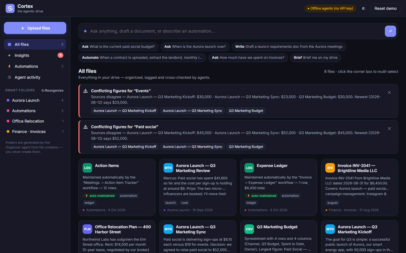Click the INV badge on Invoice INV-2041 card
This screenshot has width=406, height=253.
tap(330, 168)
